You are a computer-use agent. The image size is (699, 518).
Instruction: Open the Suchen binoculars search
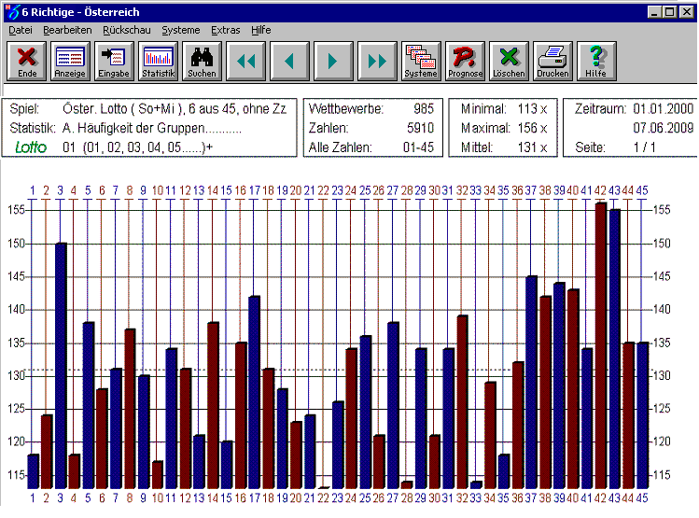[x=202, y=62]
